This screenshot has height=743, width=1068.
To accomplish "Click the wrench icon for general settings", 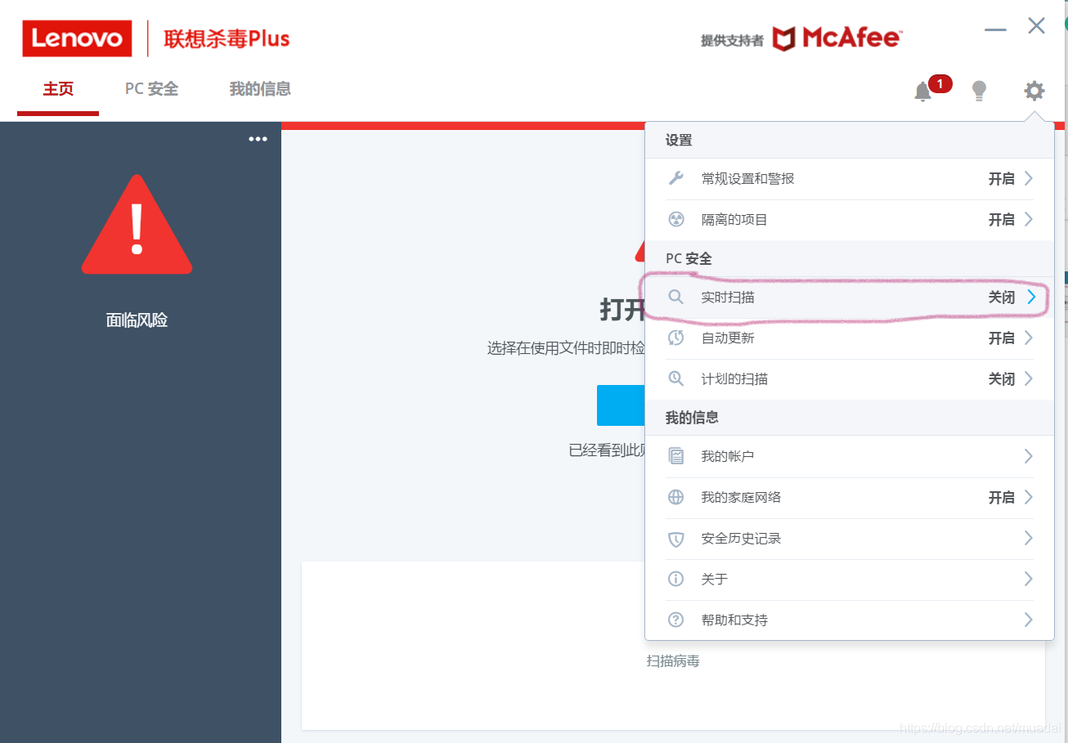I will 675,178.
